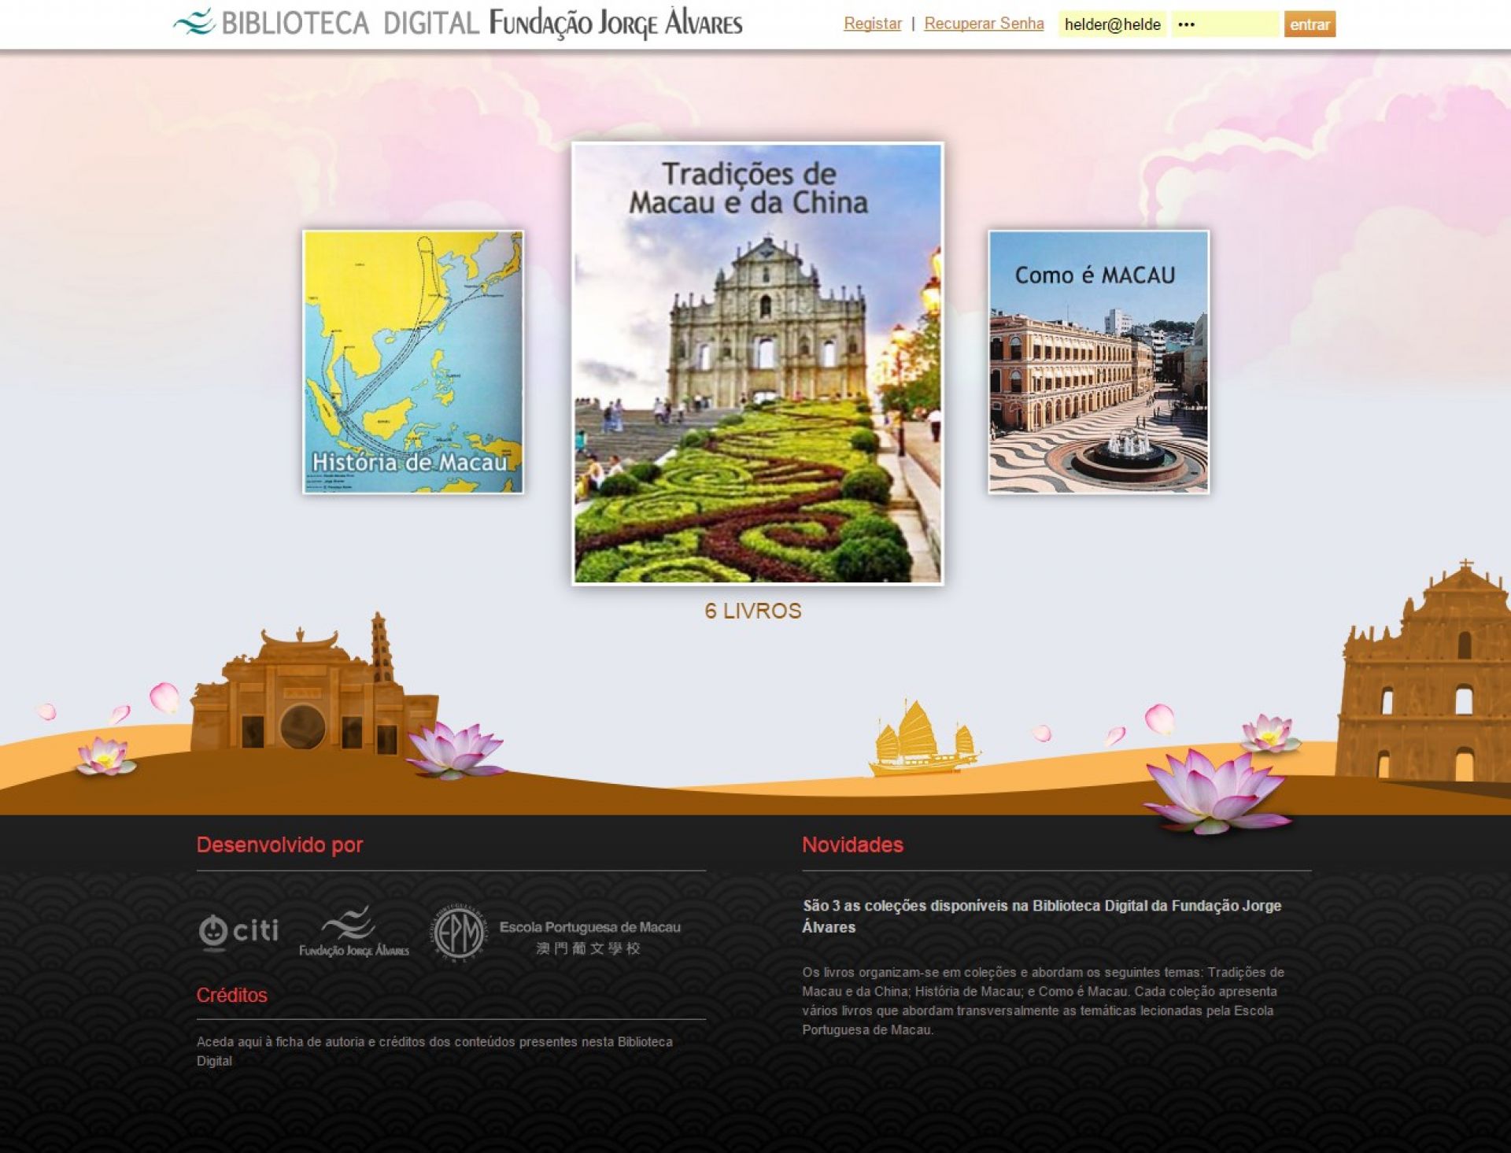Open the História de Macau collection cover
1511x1153 pixels.
[x=413, y=362]
